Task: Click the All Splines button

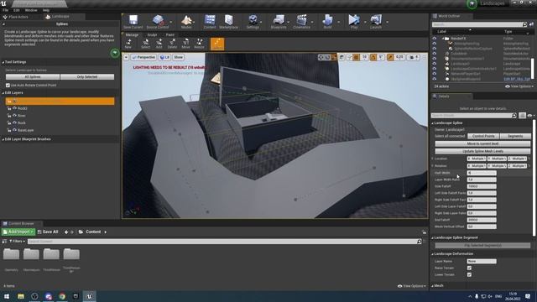Action: (33, 77)
